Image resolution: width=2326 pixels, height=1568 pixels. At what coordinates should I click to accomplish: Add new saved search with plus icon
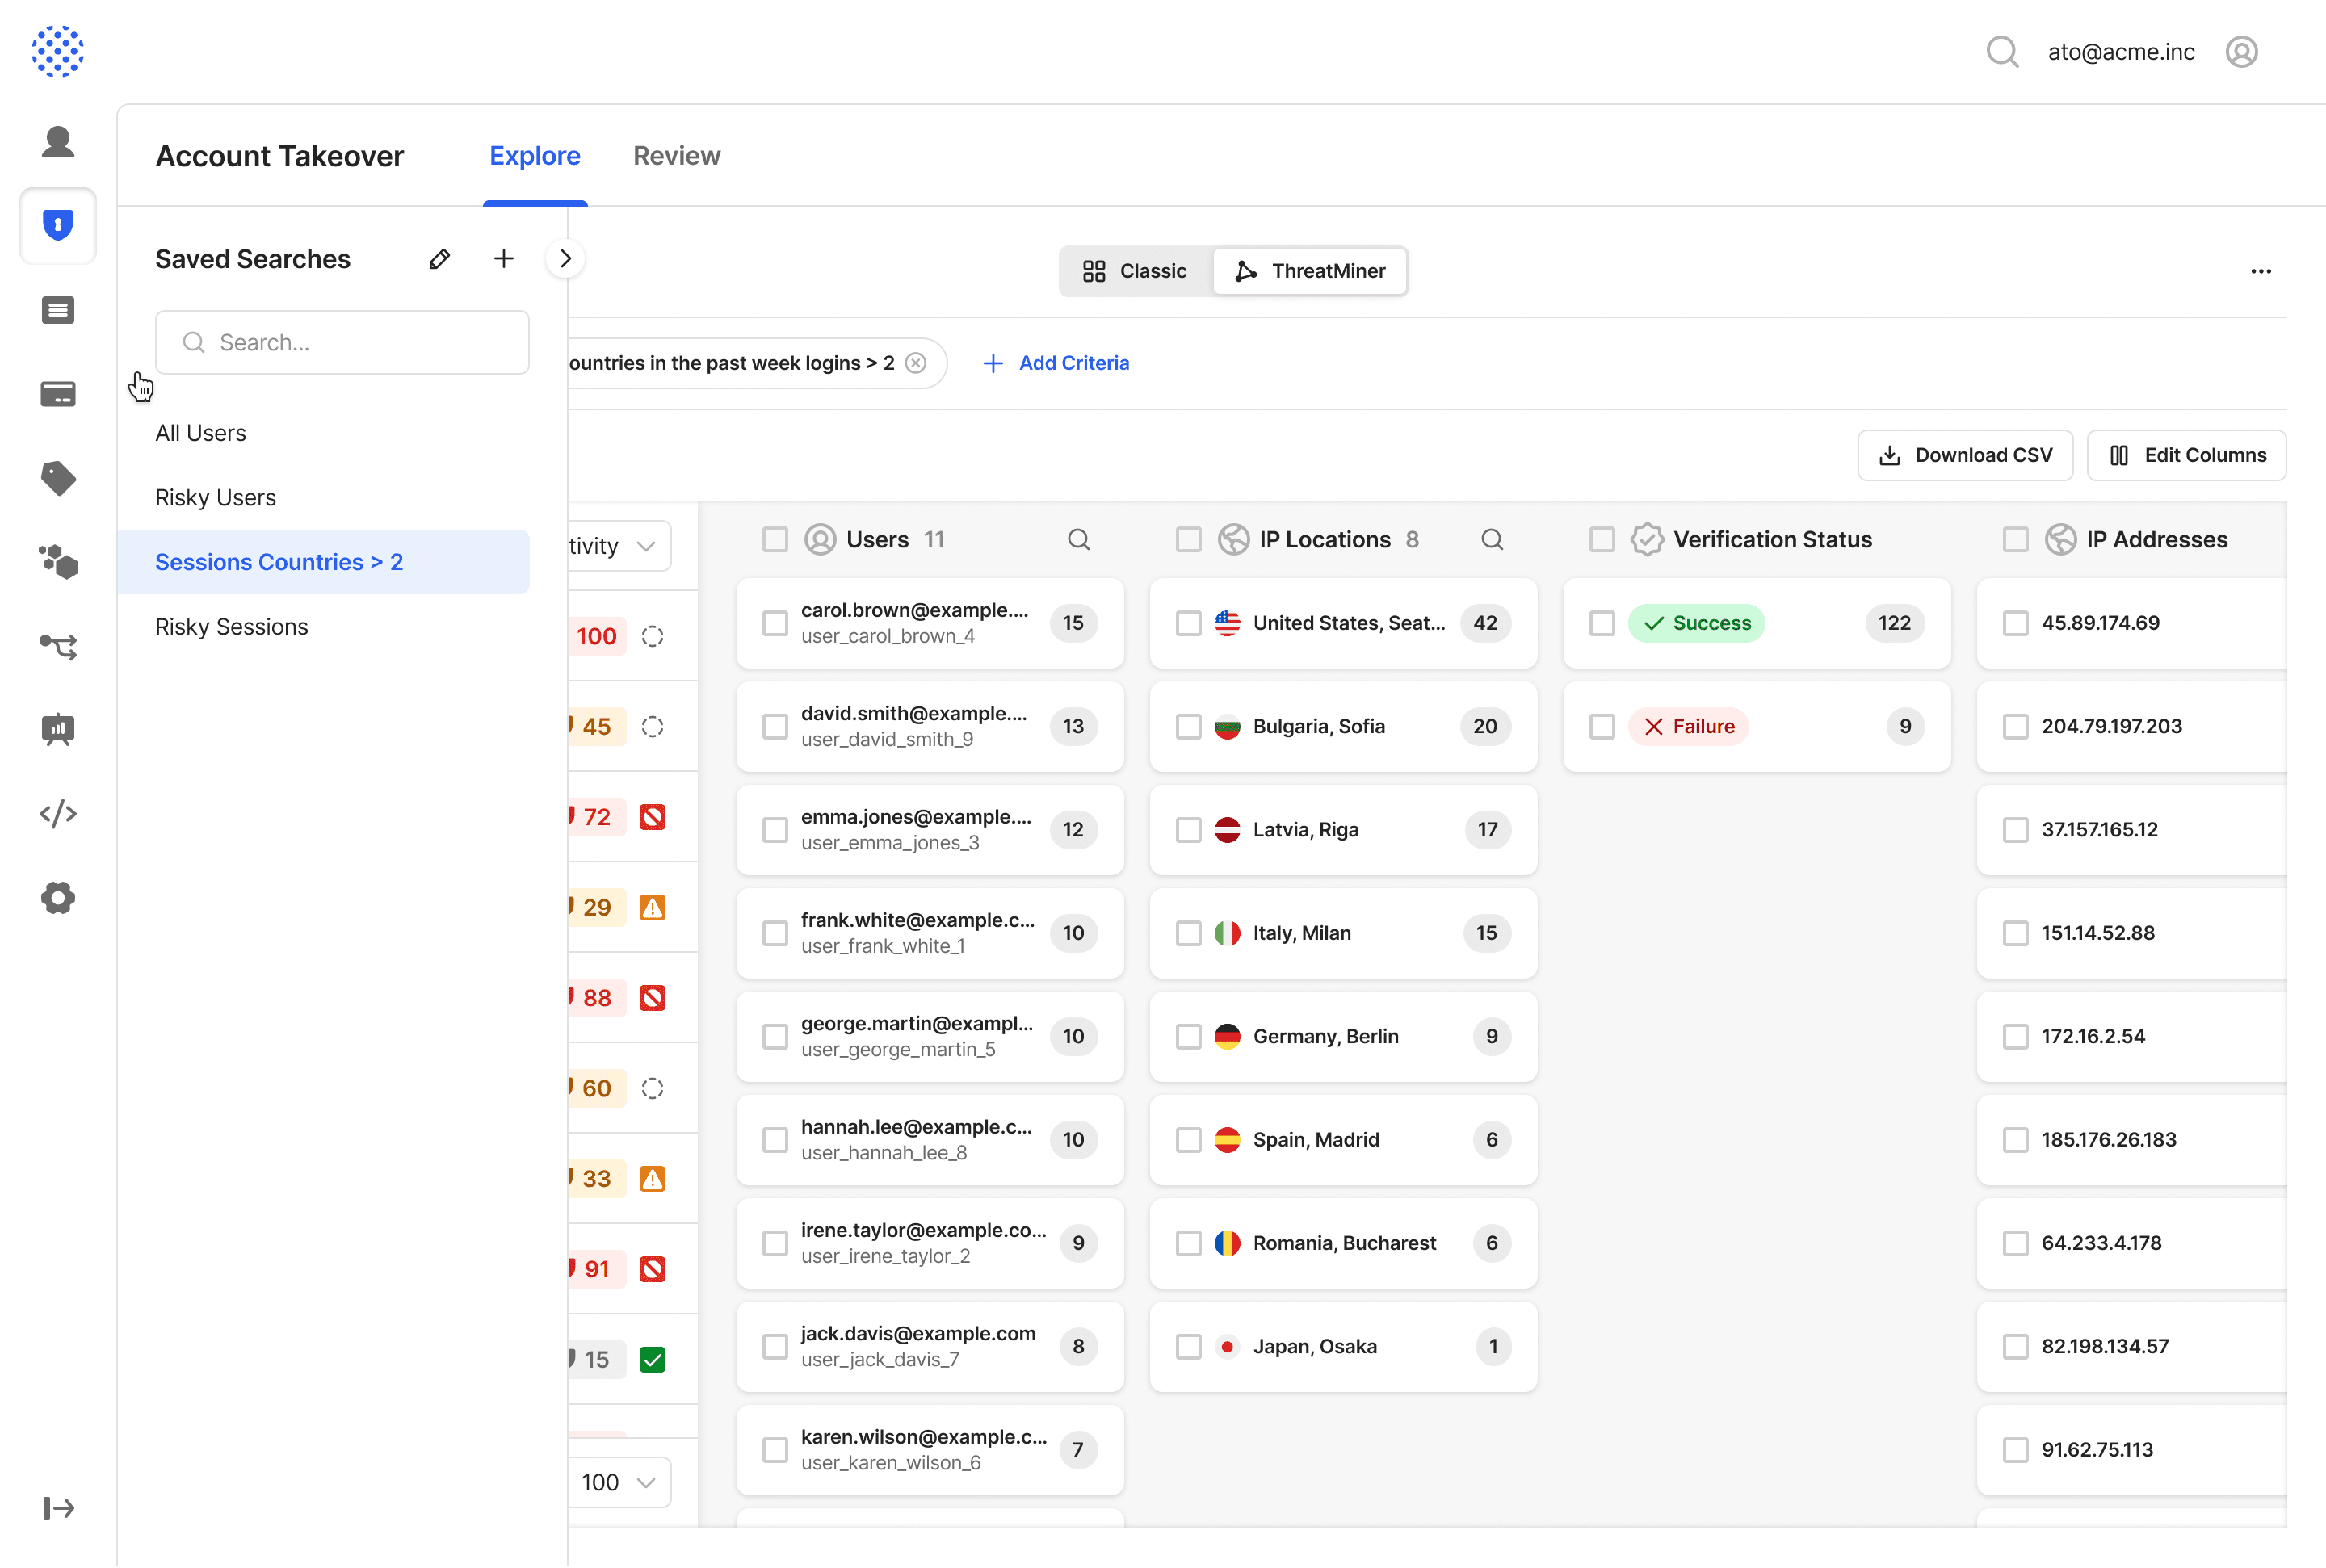pyautogui.click(x=504, y=259)
